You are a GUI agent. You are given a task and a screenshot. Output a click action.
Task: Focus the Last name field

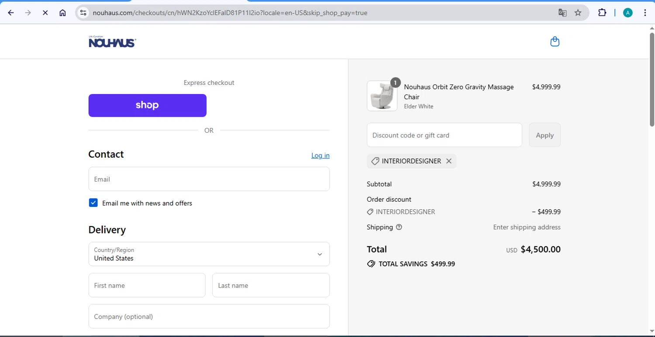(271, 285)
